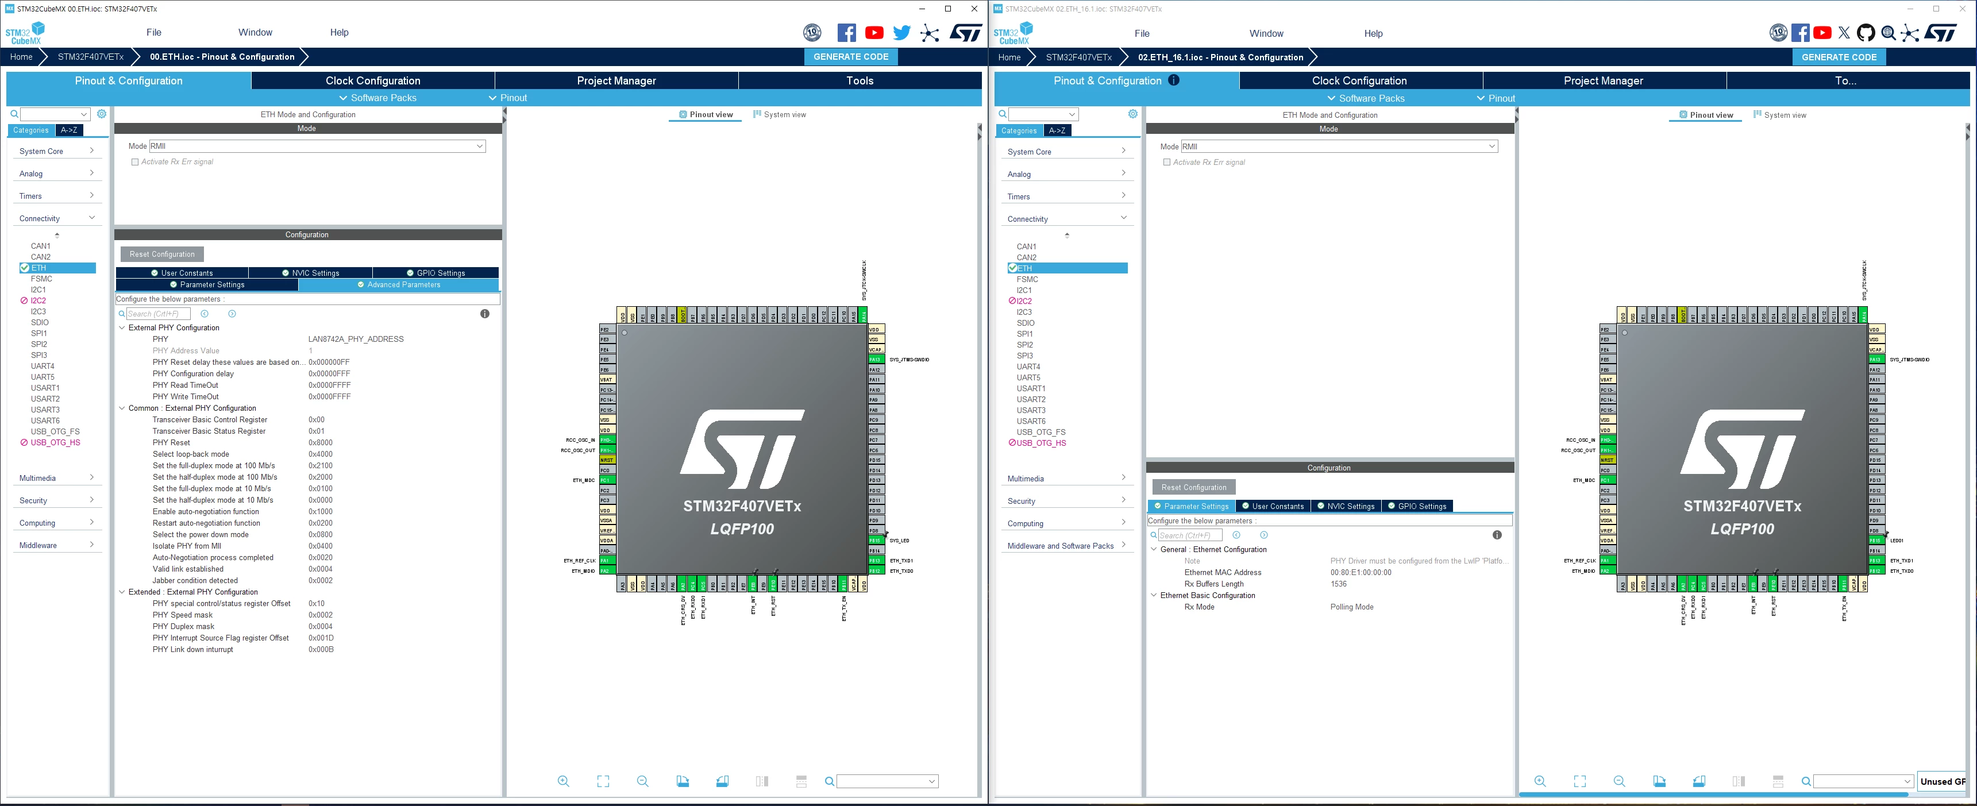Click the horizontal scrollbar below the 02.ETH_16.1 pinout
The width and height of the screenshot is (1977, 806).
click(x=1713, y=795)
